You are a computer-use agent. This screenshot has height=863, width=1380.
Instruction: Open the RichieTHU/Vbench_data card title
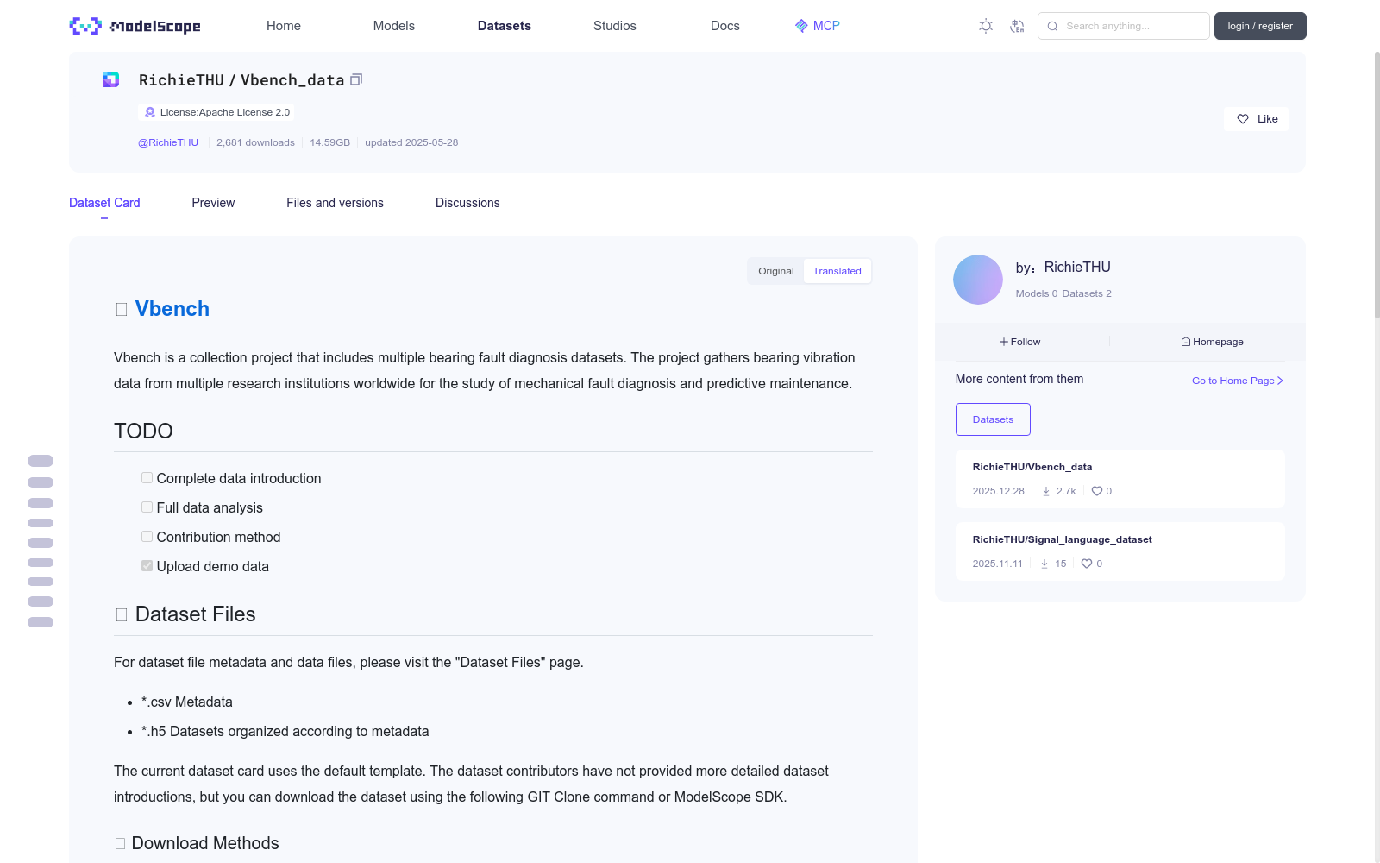pos(1032,467)
